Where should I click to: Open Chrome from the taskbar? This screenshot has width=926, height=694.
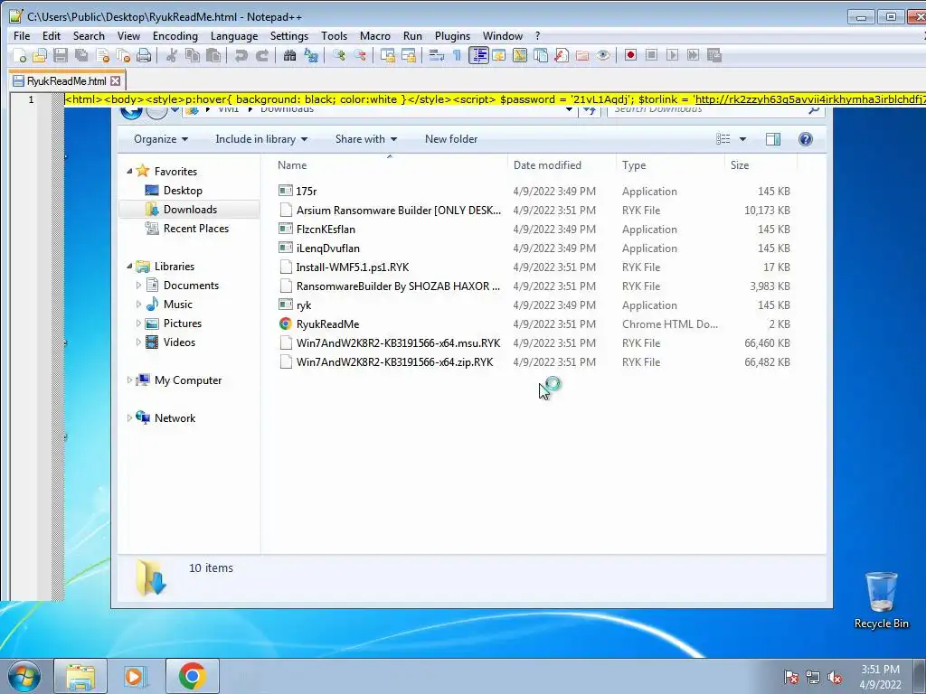(192, 676)
